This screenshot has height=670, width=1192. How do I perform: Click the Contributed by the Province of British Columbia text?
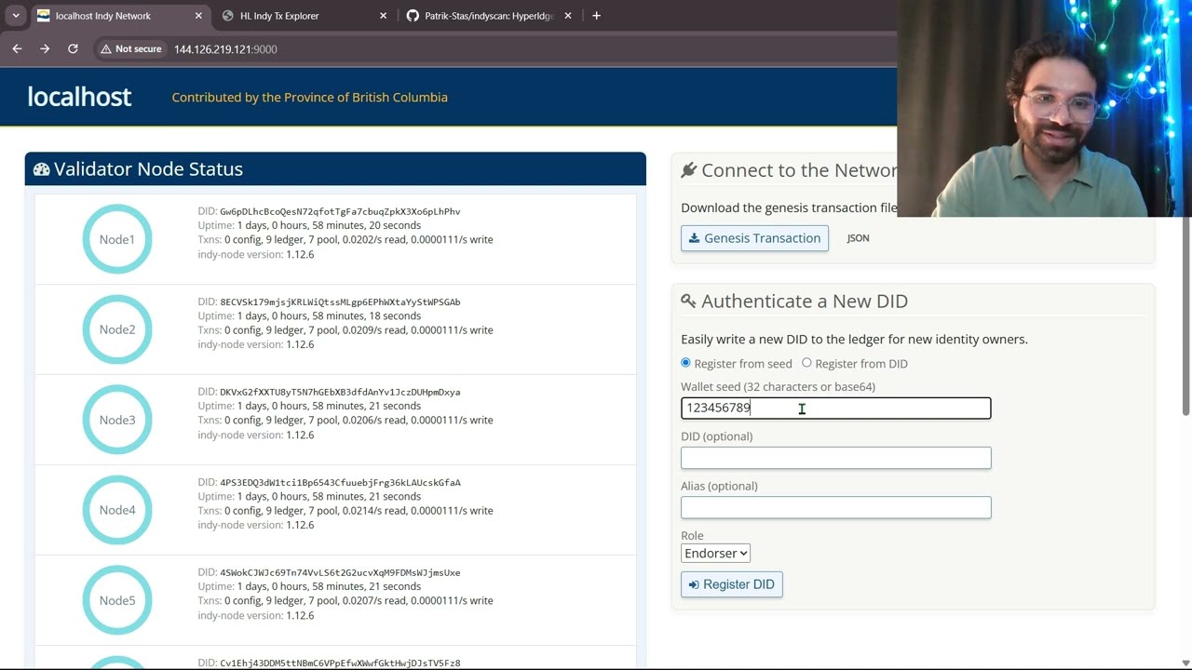point(309,97)
